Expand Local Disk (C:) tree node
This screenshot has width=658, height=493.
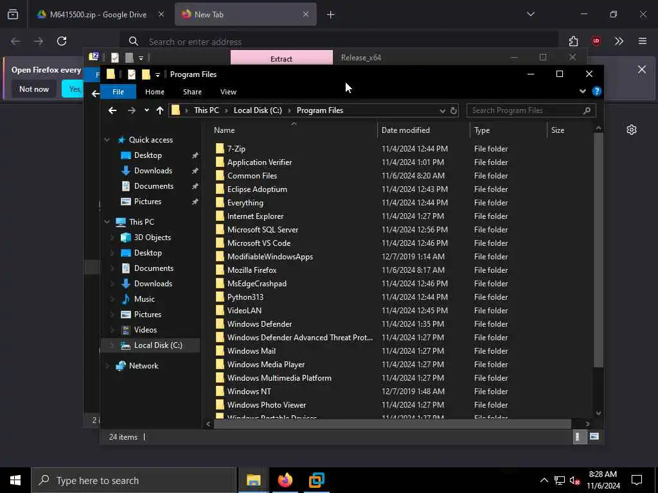(x=112, y=345)
